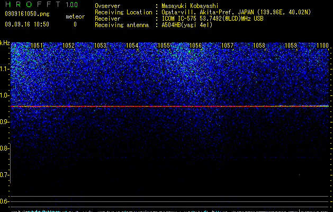Screen dimensions: 333x212
Task: Click the 1054 time marker
Action: click(x=132, y=46)
